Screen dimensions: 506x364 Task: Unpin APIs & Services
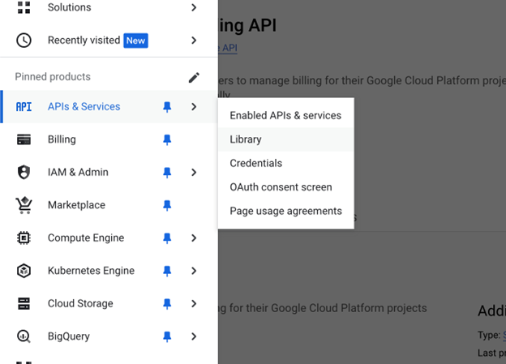pos(167,107)
